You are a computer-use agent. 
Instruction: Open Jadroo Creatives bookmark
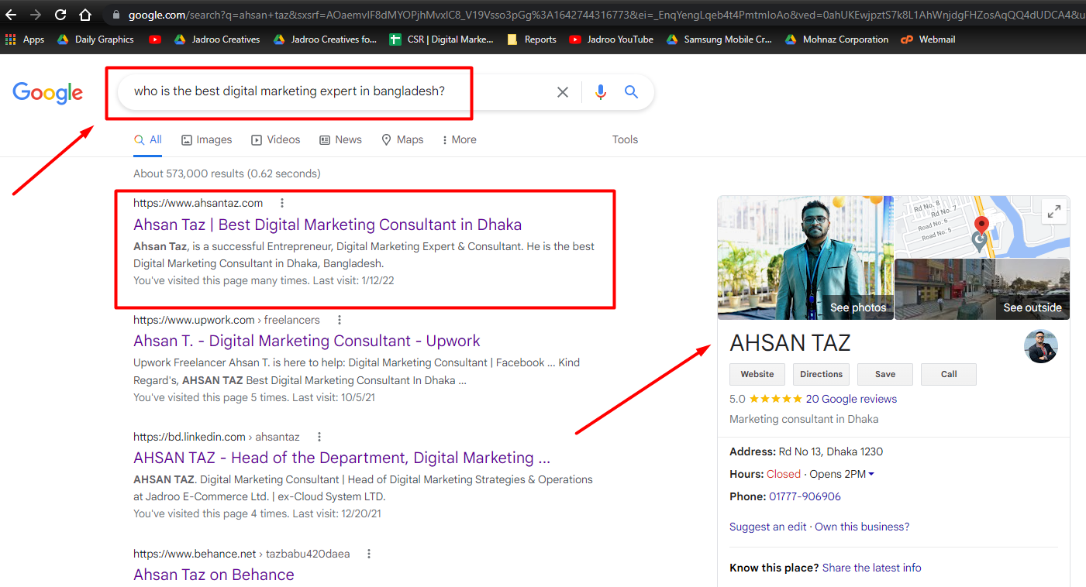217,39
